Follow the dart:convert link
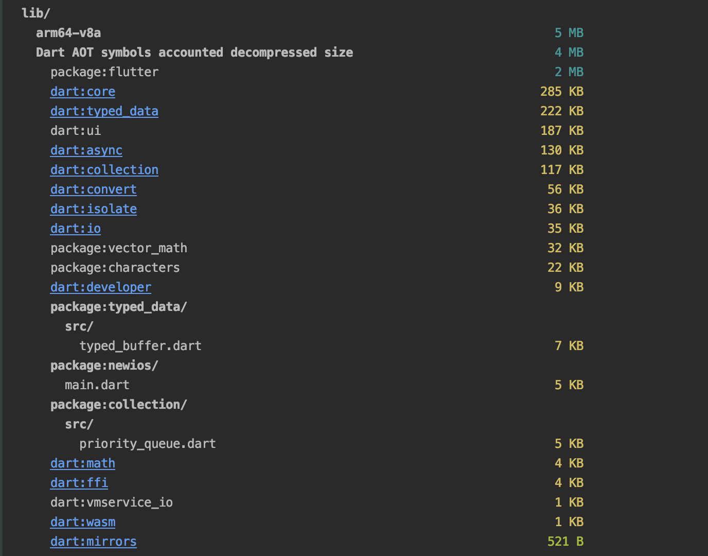Viewport: 708px width, 556px height. [x=94, y=189]
